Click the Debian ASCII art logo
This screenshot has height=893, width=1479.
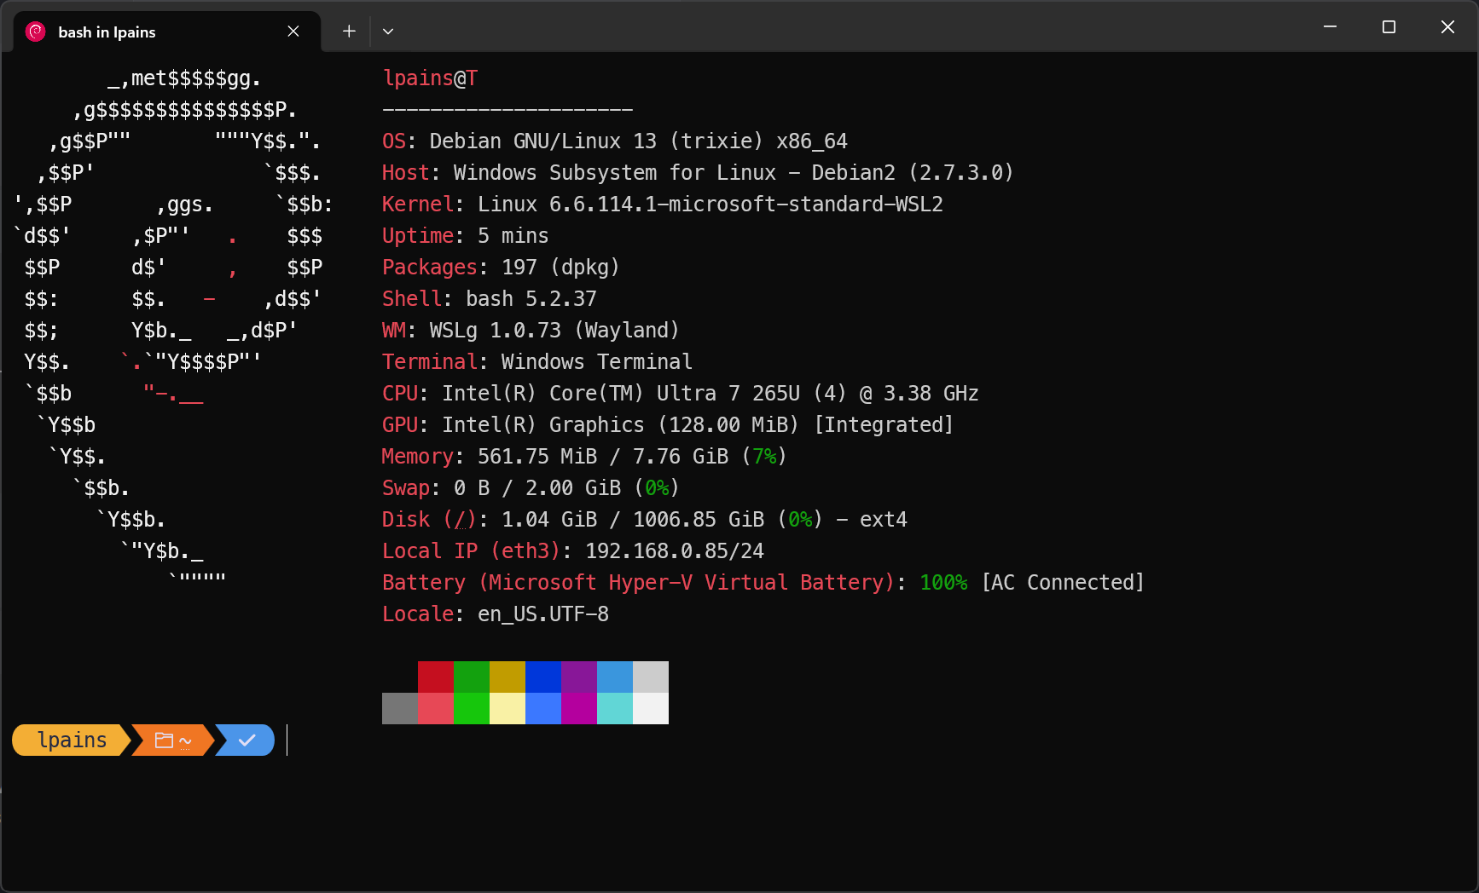173,326
